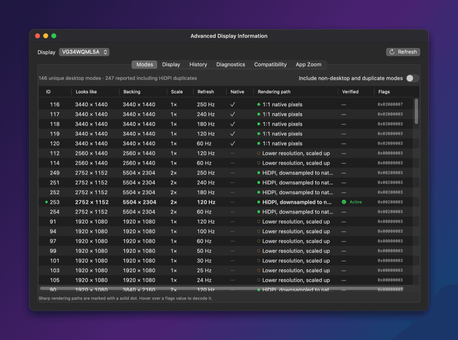Viewport: 458px width, 340px height.
Task: Select the "50 Hz" refresh cell
Action: click(204, 251)
